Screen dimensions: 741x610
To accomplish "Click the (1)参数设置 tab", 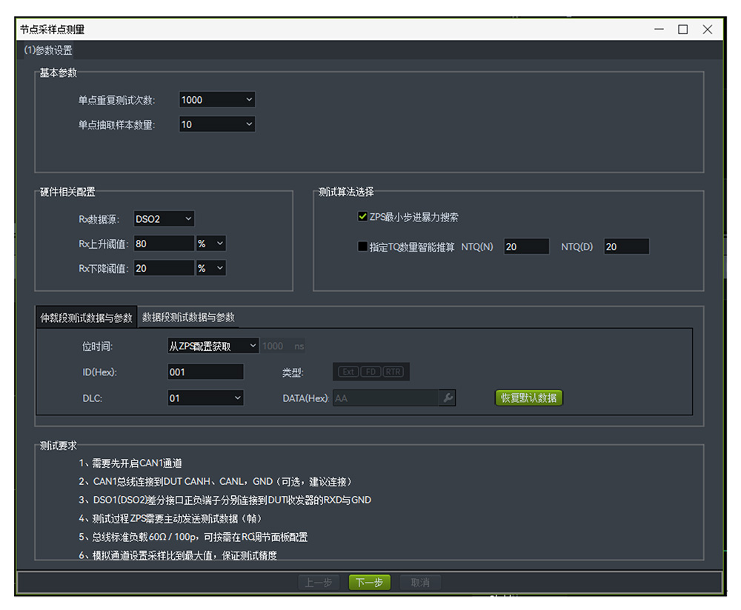I will coord(48,50).
